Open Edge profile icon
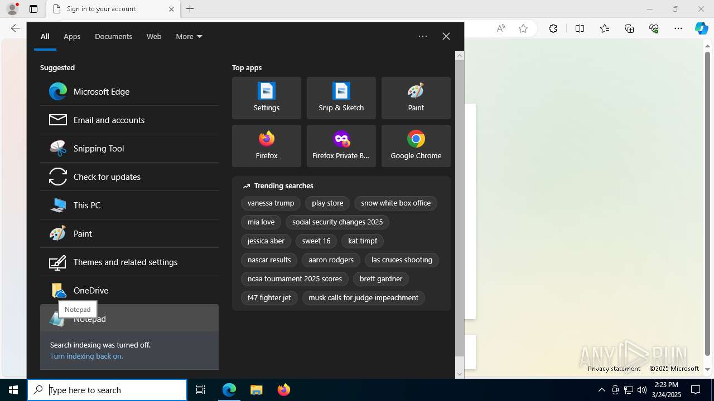Viewport: 714px width, 401px height. coord(12,9)
